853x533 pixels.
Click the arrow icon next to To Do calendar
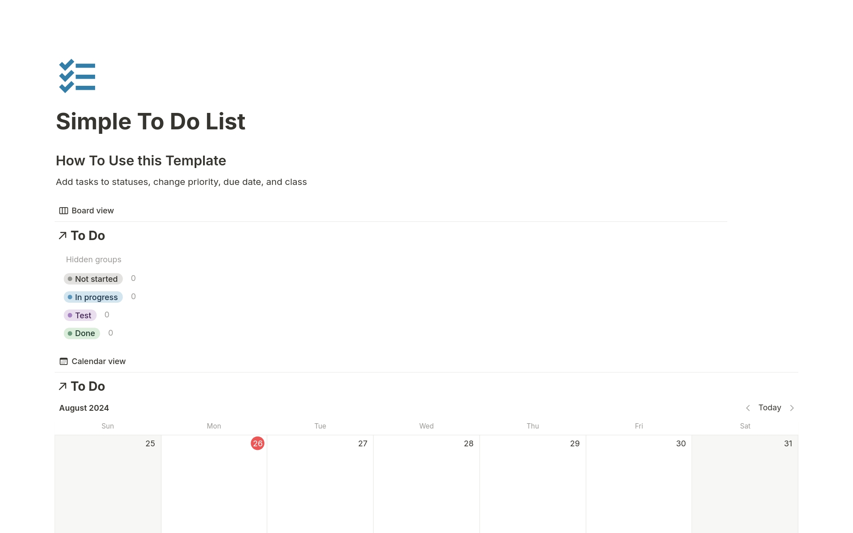coord(61,386)
